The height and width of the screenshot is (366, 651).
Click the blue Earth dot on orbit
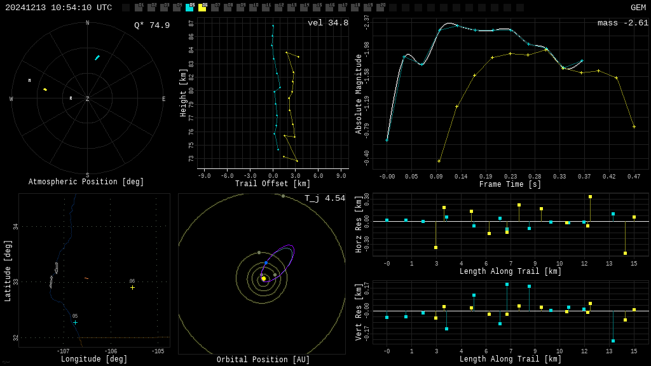(x=266, y=262)
